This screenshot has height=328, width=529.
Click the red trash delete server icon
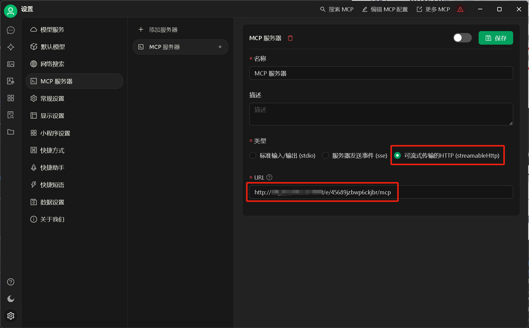(290, 38)
